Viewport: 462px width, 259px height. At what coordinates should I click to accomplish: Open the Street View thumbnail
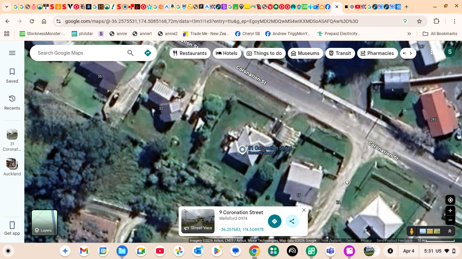[x=198, y=221]
